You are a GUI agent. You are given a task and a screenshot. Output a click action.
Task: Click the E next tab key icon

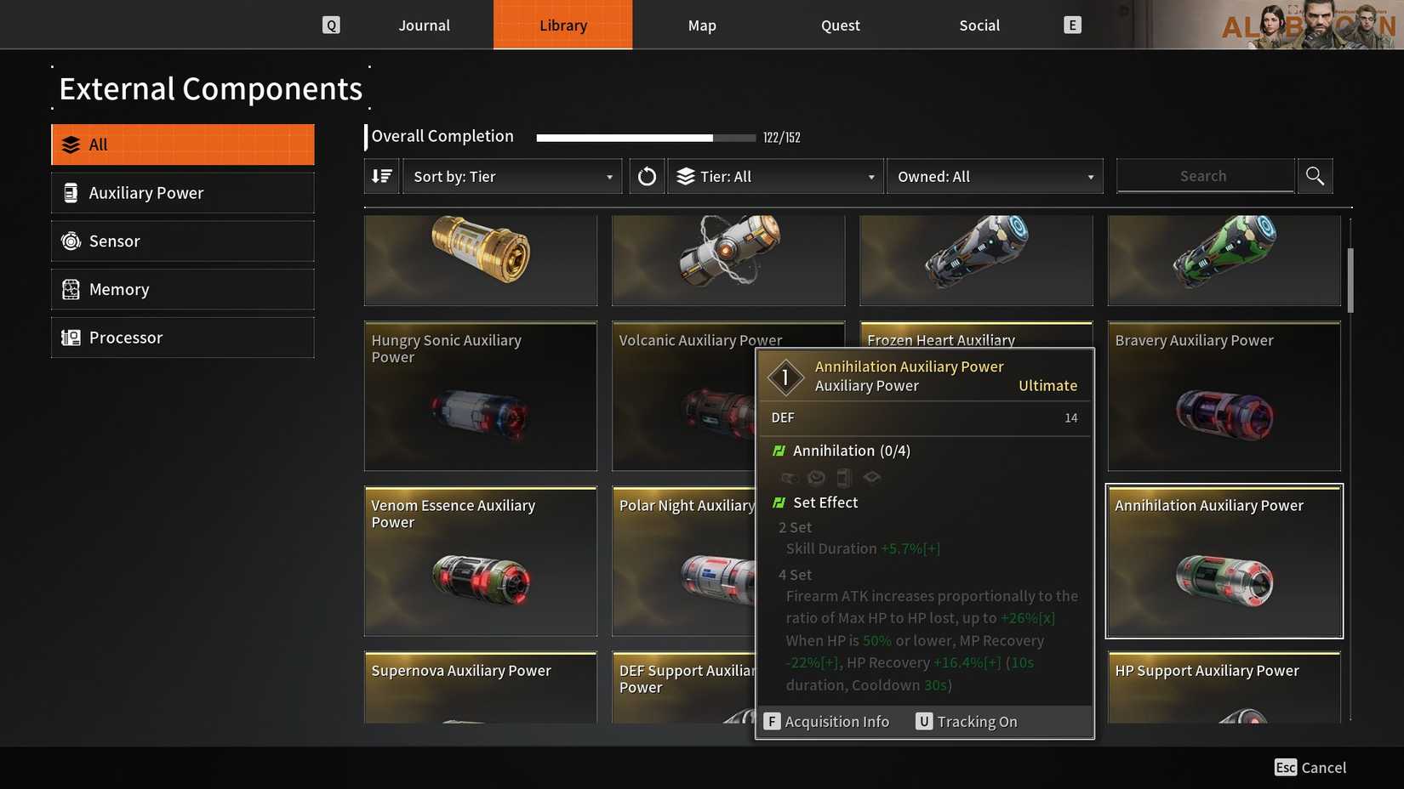tap(1072, 25)
